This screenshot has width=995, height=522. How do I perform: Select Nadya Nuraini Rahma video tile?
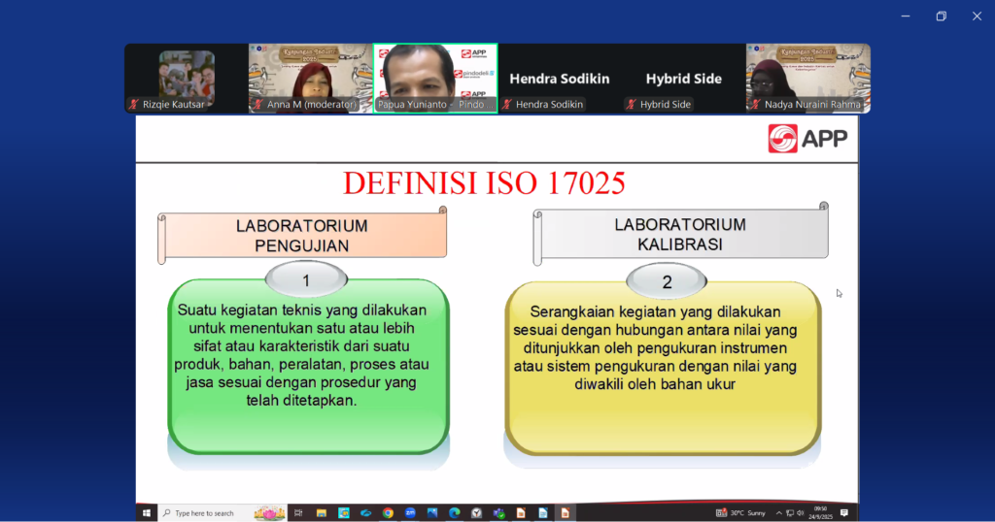point(808,78)
